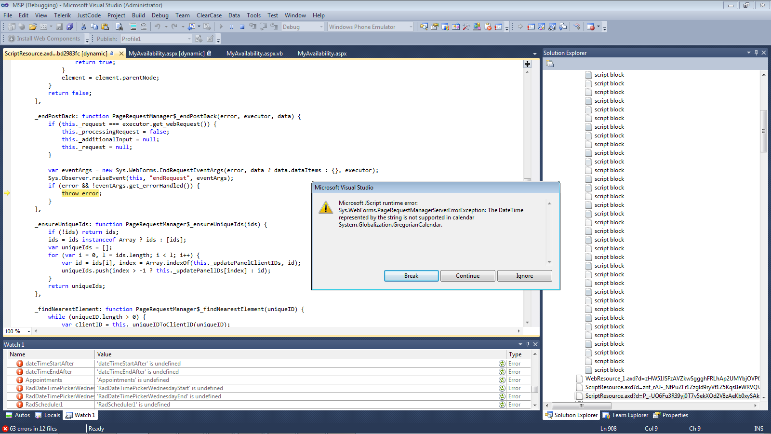
Task: Switch to MyAvailability.aspx.vb tab
Action: (x=254, y=54)
